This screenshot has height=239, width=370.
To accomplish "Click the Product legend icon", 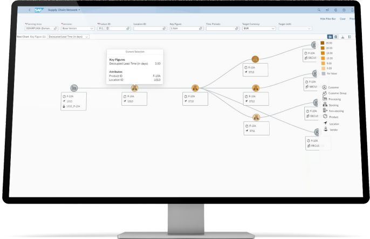I will coord(325,117).
